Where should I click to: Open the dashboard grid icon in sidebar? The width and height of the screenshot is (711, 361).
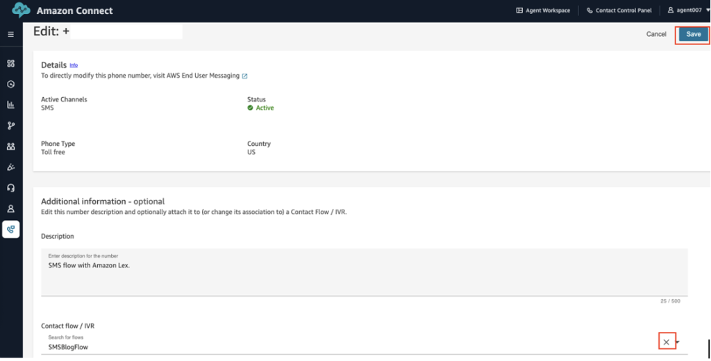coord(11,63)
